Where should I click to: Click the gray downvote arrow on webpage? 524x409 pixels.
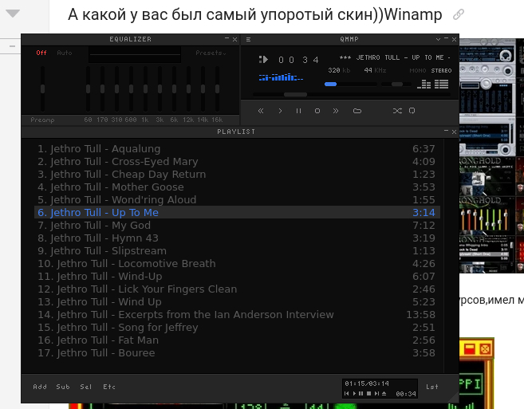tap(13, 14)
